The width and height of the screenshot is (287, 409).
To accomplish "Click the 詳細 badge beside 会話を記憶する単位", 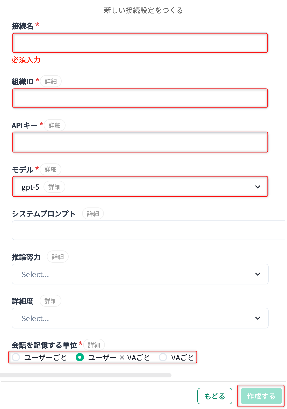I will (x=94, y=345).
